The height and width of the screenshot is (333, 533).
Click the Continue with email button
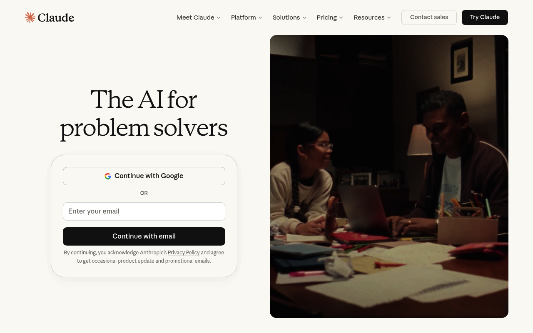click(x=144, y=236)
